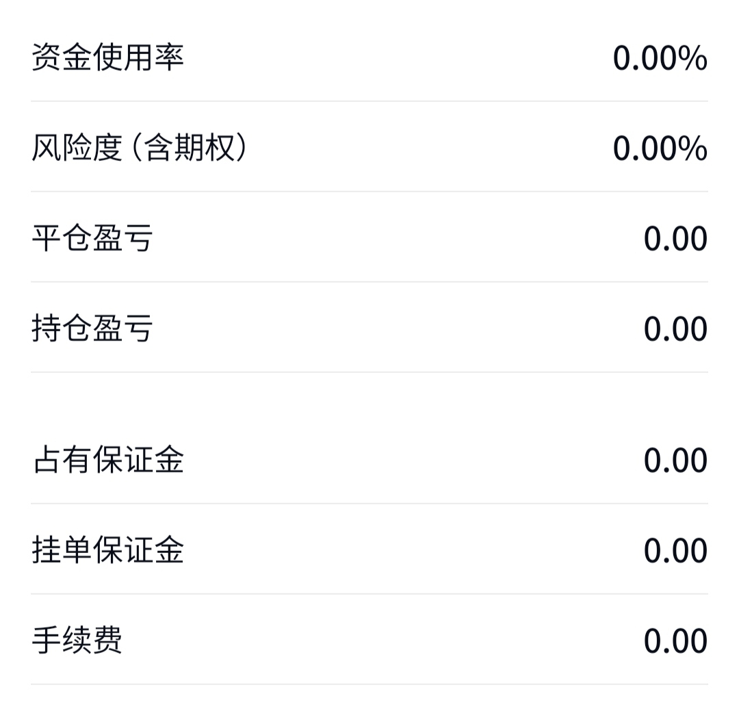Click the 0.00 value for 持仓盈亏
Image resolution: width=739 pixels, height=709 pixels.
click(675, 328)
